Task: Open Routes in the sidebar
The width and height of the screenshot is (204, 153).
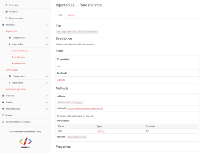Action: click(9, 115)
